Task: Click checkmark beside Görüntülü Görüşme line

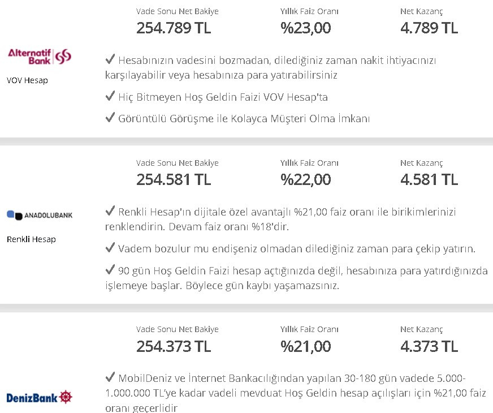Action: [x=110, y=118]
